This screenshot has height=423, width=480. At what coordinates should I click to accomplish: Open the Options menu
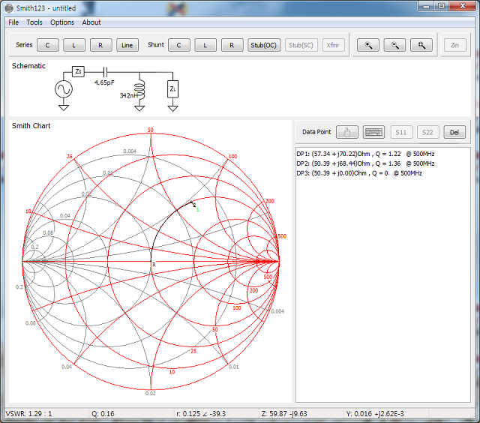pos(62,22)
